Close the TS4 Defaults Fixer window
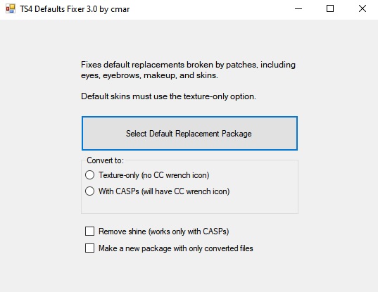 click(x=362, y=9)
